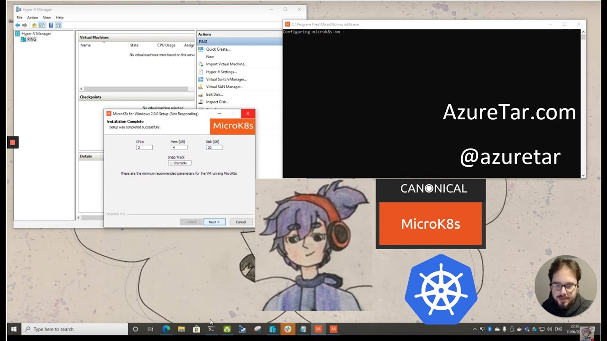This screenshot has width=607, height=341.
Task: Open File menu in Hyper-V Manager
Action: click(19, 18)
